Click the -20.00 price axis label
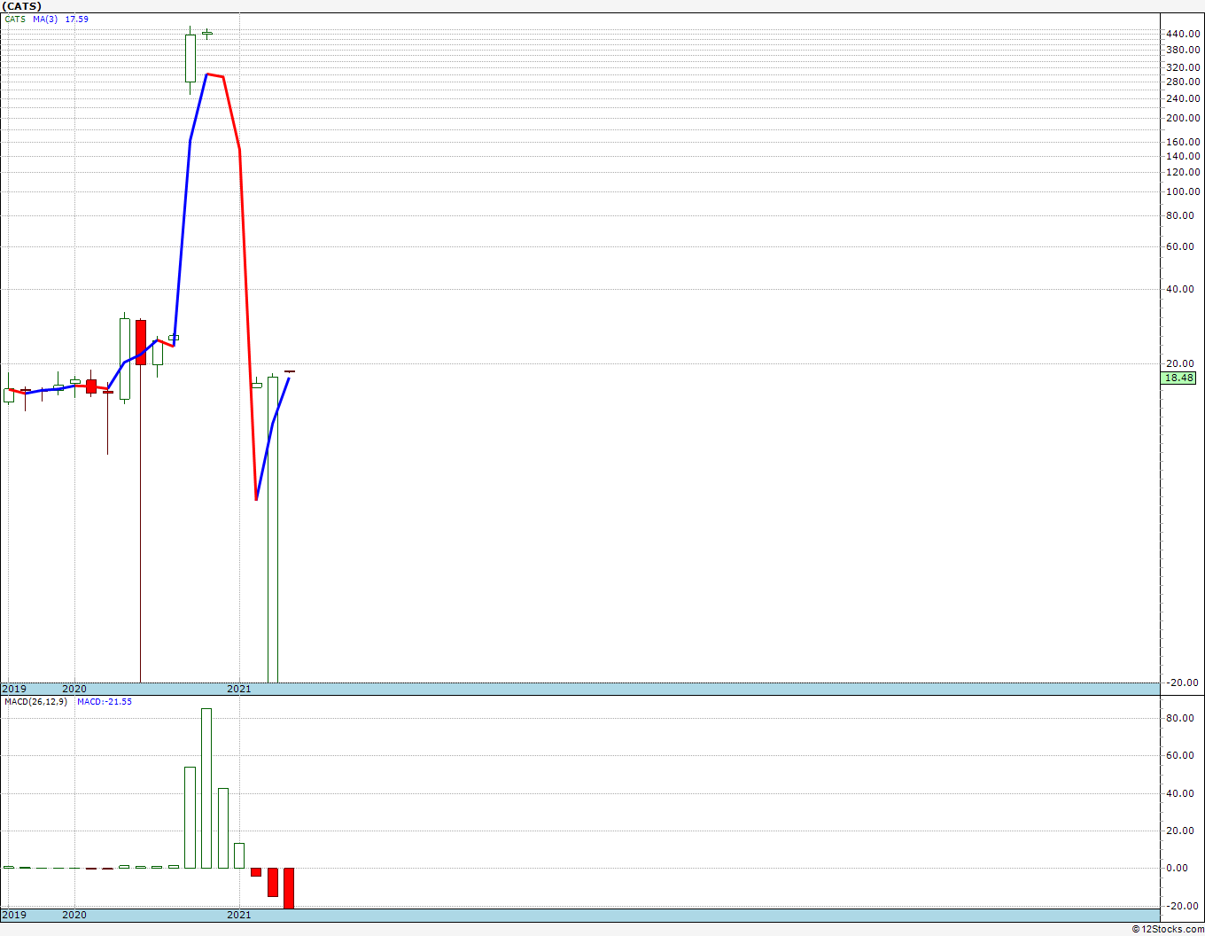Viewport: 1205px width, 936px height. 1184,682
